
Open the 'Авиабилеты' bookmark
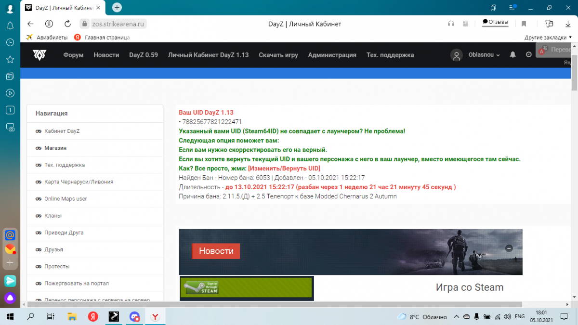pos(47,37)
